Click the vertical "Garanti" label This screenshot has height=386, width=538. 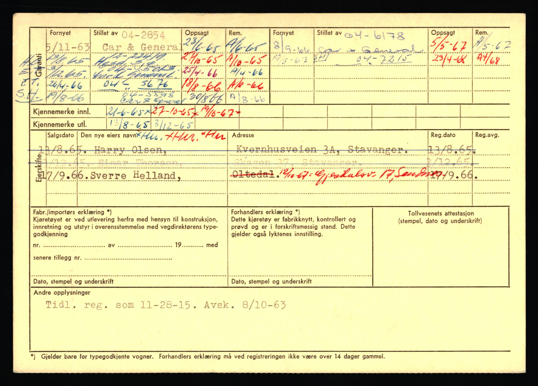pyautogui.click(x=39, y=65)
